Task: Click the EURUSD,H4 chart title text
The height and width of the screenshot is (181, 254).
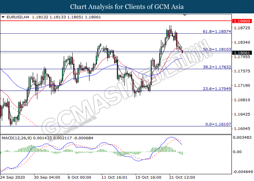Action: click(x=18, y=17)
